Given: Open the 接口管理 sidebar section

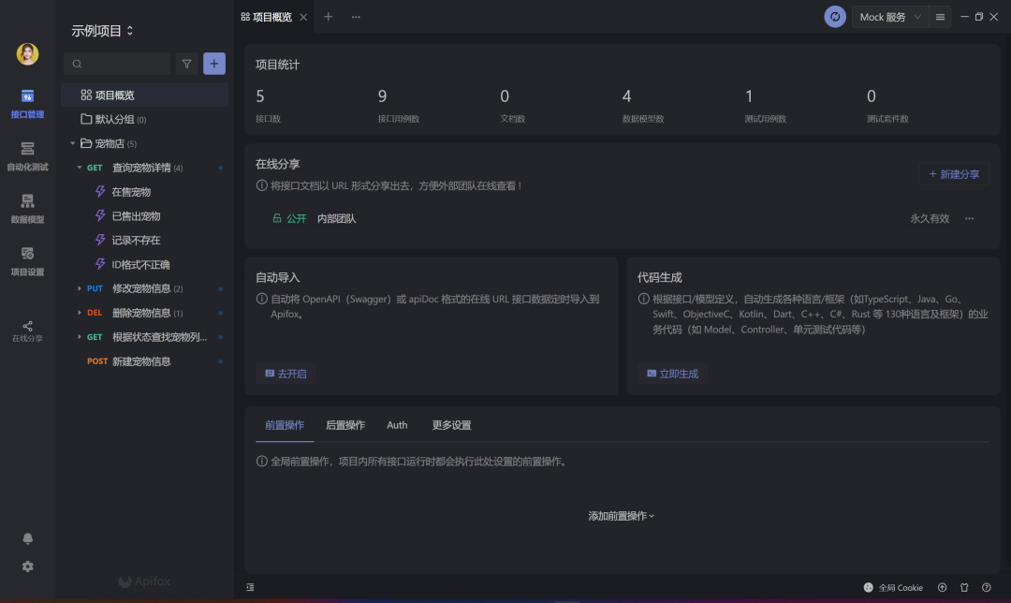Looking at the screenshot, I should point(27,103).
